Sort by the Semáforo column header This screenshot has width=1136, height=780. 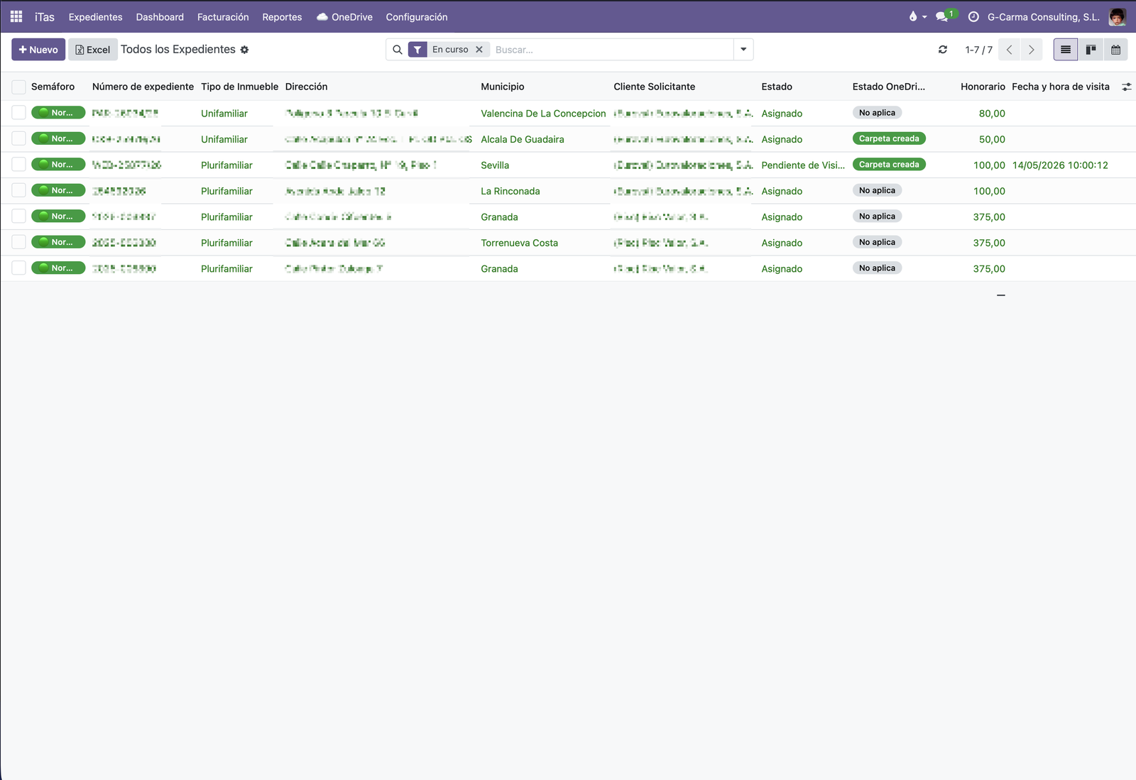click(x=53, y=87)
